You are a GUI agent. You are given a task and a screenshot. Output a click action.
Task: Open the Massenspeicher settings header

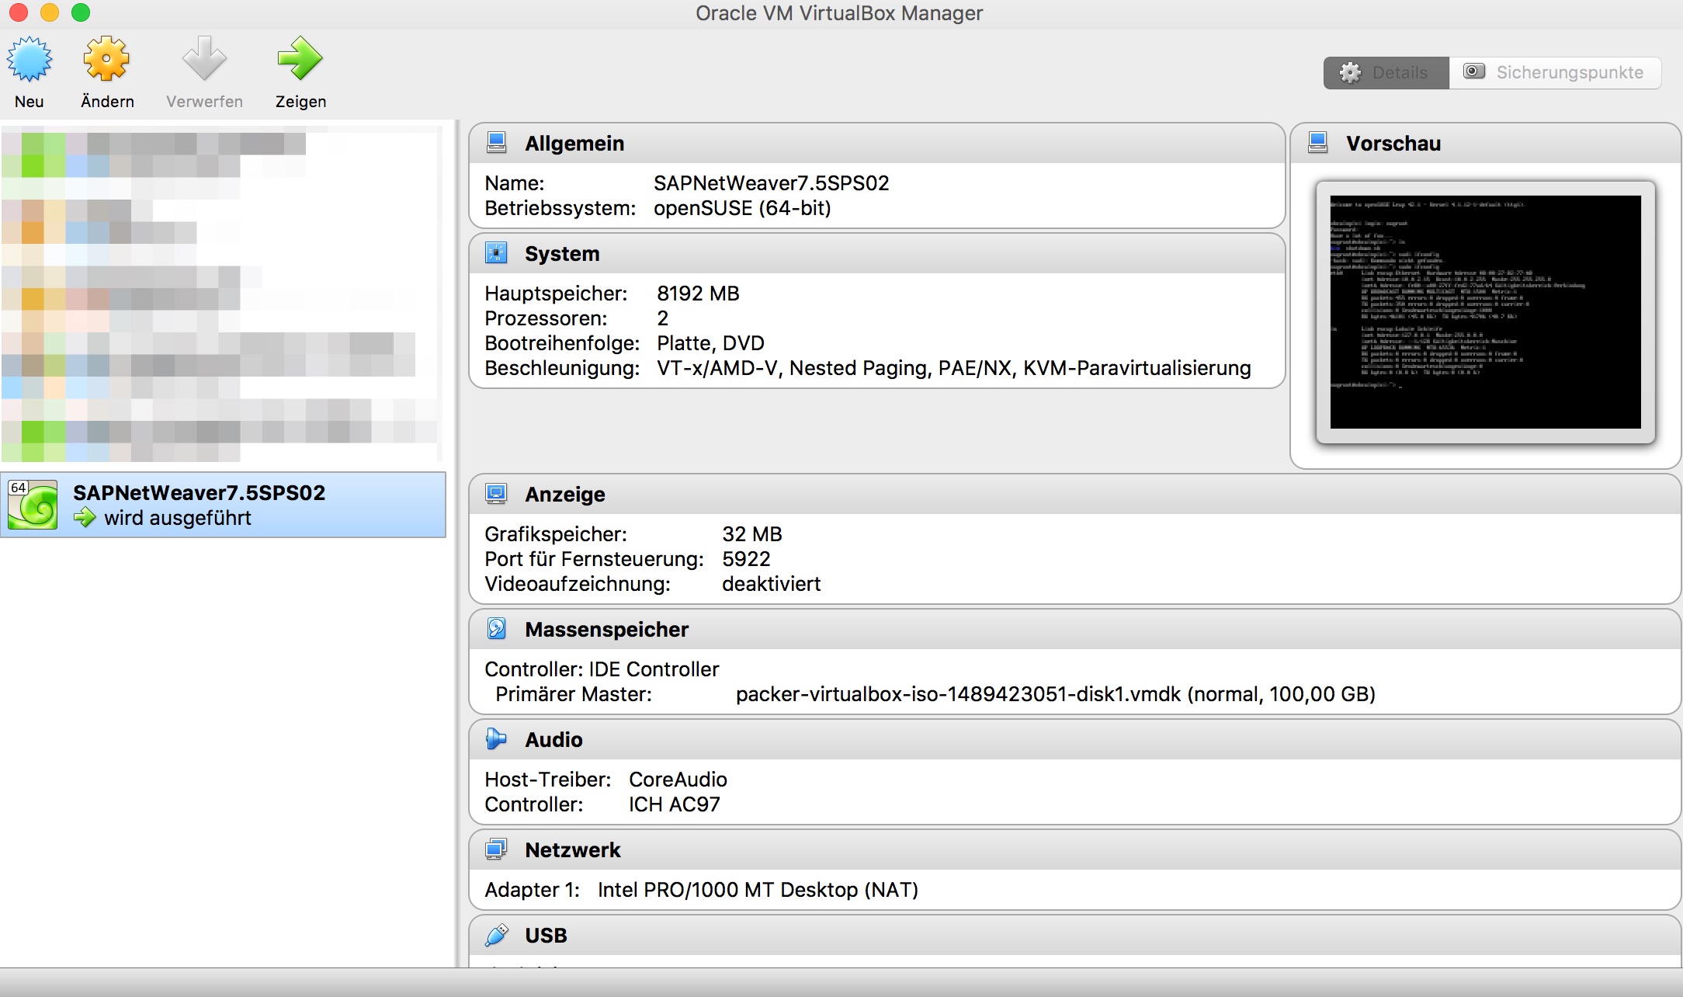pyautogui.click(x=1075, y=629)
